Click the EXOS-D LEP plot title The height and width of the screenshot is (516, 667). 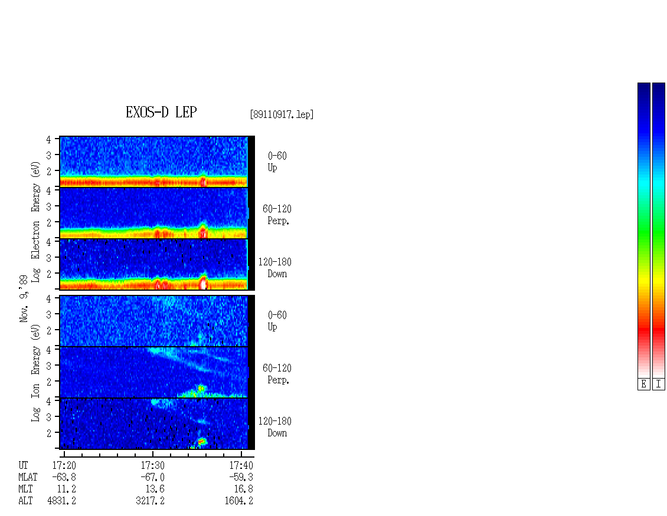pyautogui.click(x=161, y=112)
